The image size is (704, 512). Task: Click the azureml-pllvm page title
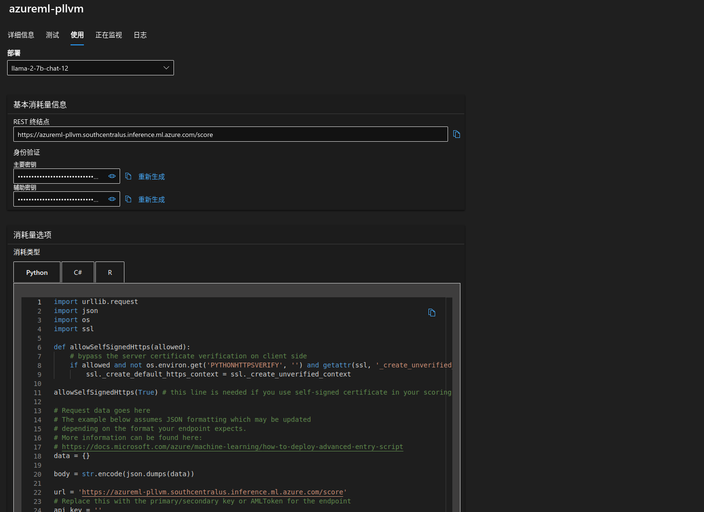[x=46, y=9]
